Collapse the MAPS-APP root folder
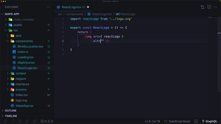Viewport: 221px width, 124px height. (x=2, y=14)
